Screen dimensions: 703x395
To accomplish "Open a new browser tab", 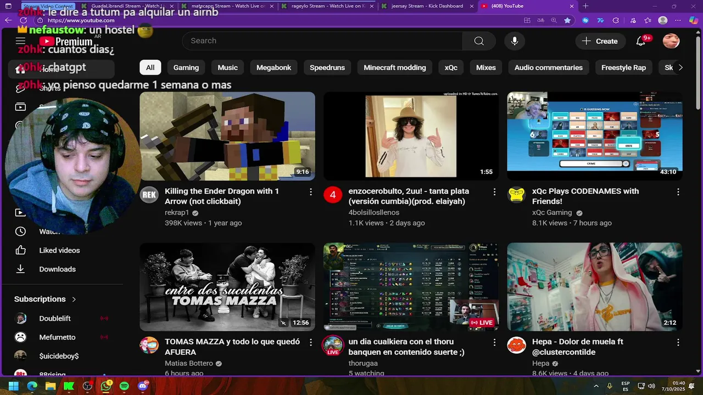I will click(x=585, y=6).
